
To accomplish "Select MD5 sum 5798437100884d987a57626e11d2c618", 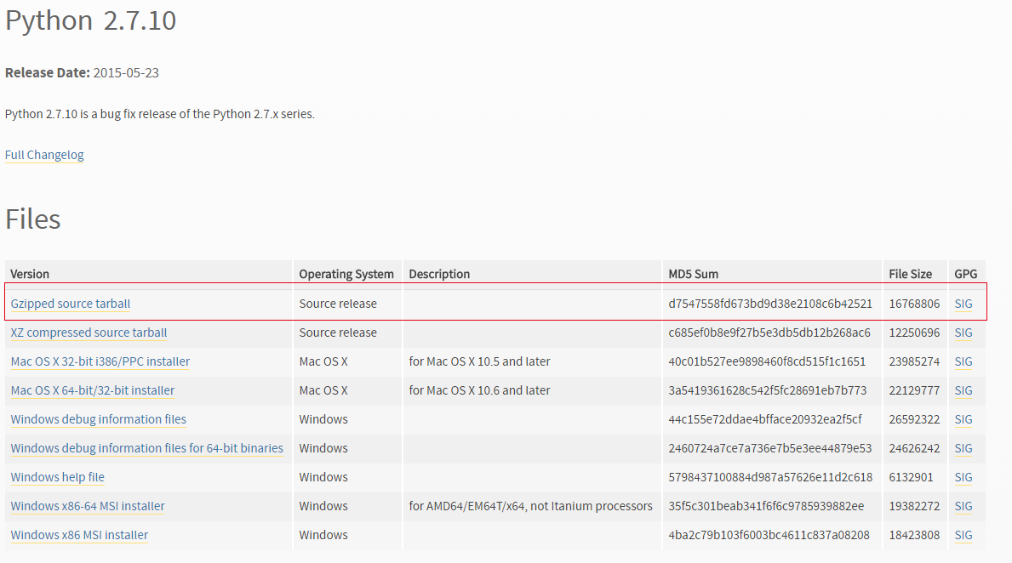I will click(x=770, y=477).
